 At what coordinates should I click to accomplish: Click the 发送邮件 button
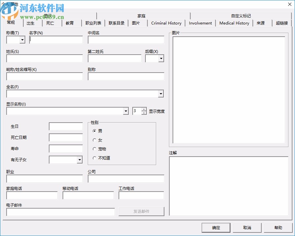click(x=141, y=211)
